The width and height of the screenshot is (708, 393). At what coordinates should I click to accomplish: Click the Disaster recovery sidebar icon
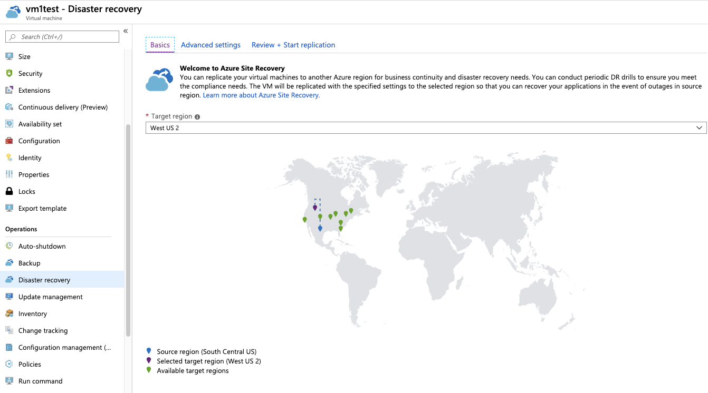click(9, 280)
